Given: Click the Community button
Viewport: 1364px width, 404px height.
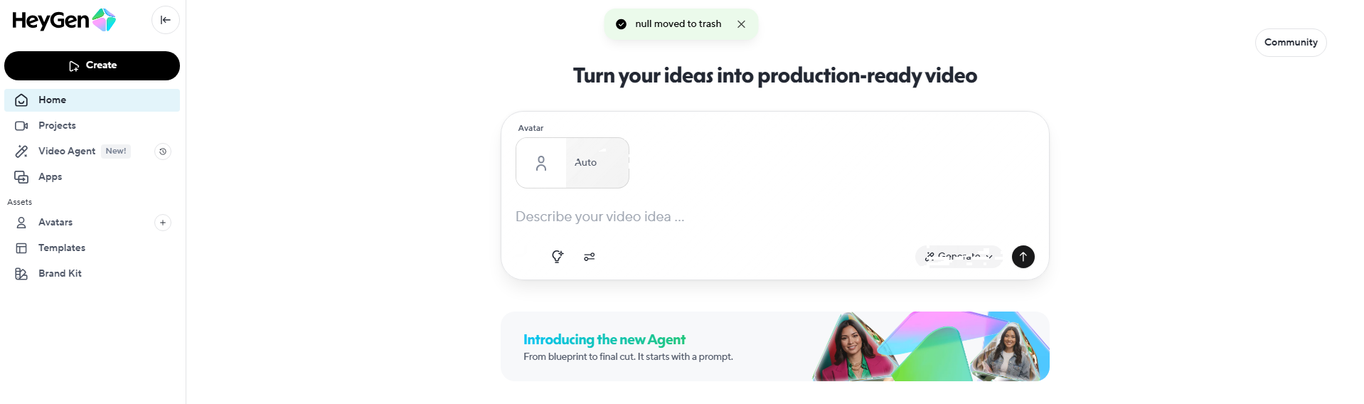Looking at the screenshot, I should pos(1290,43).
